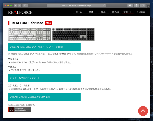153x121 pixels.
Task: Open the 製品 menu item
Action: [103, 12]
